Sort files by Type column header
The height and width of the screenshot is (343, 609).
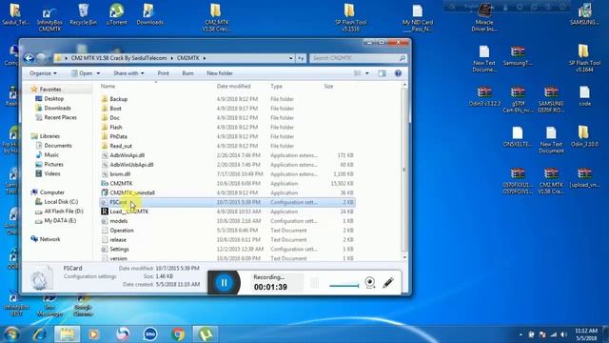coord(277,86)
